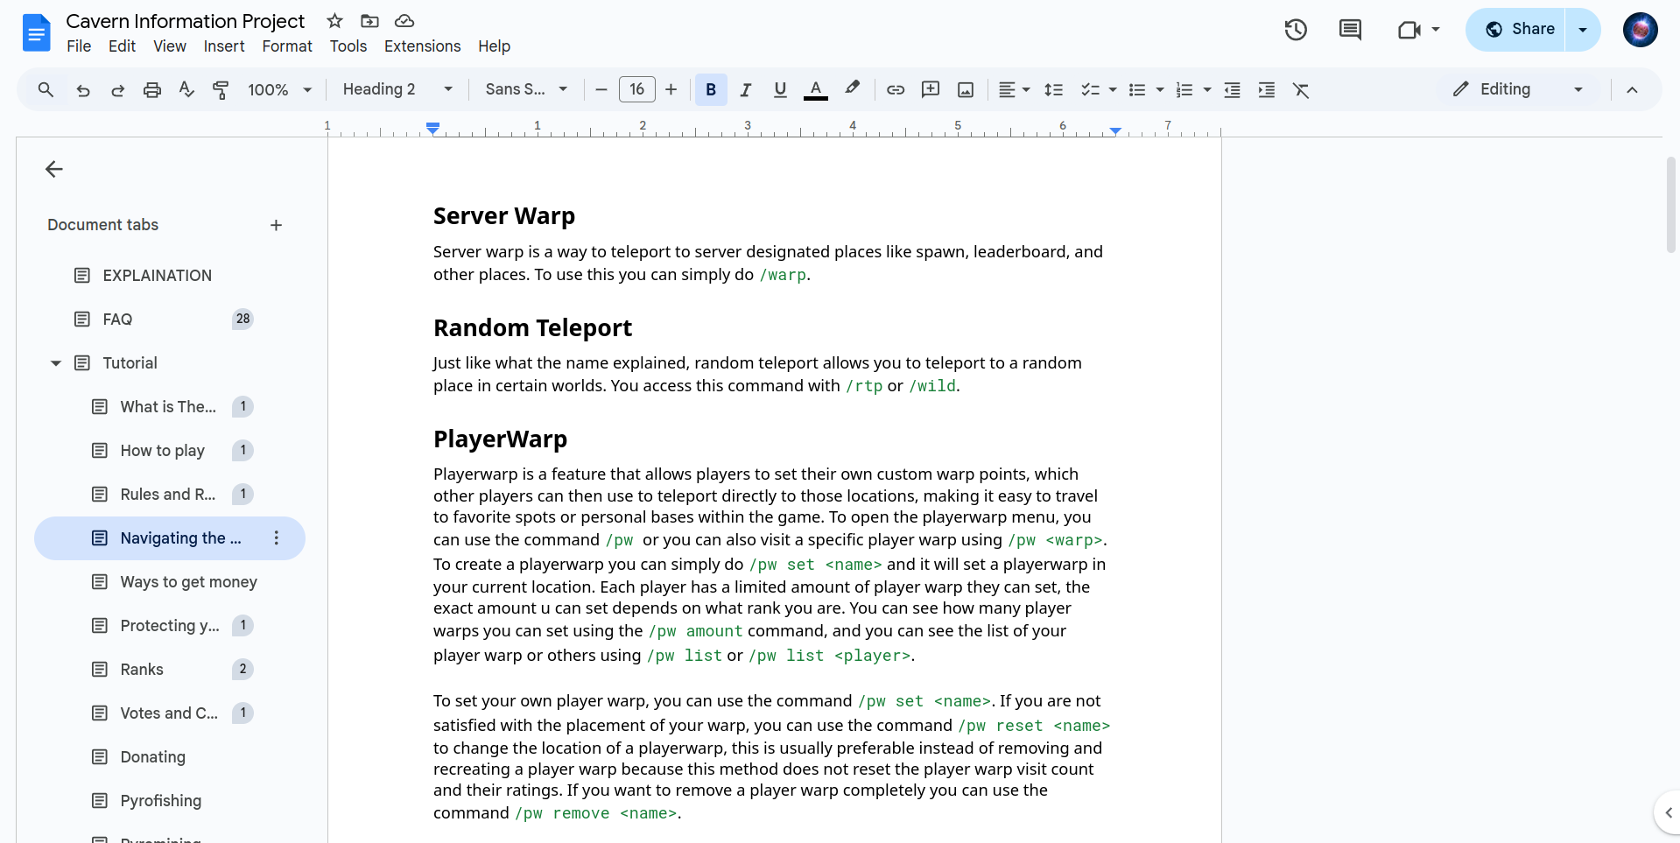The image size is (1680, 843).
Task: Open line and paragraph spacing
Action: click(x=1054, y=89)
